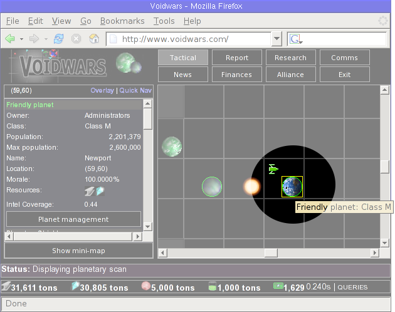This screenshot has height=312, width=395.
Task: Click the Forward arrow button
Action: click(34, 39)
